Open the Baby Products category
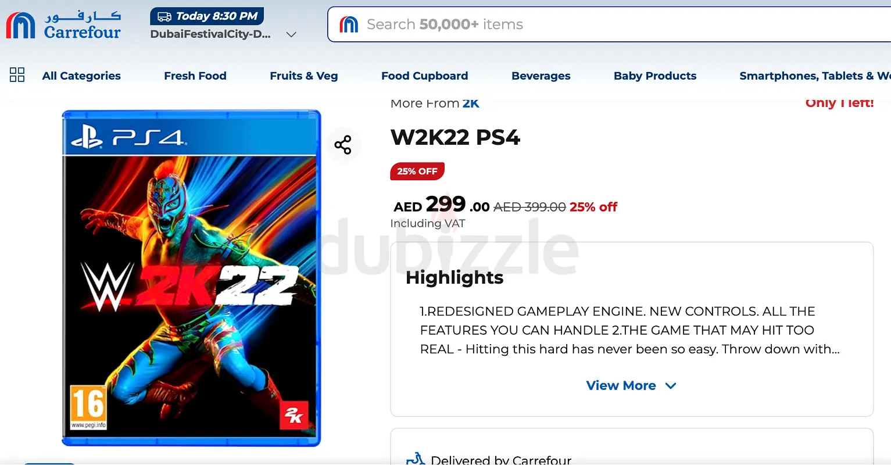This screenshot has width=891, height=465. (655, 76)
